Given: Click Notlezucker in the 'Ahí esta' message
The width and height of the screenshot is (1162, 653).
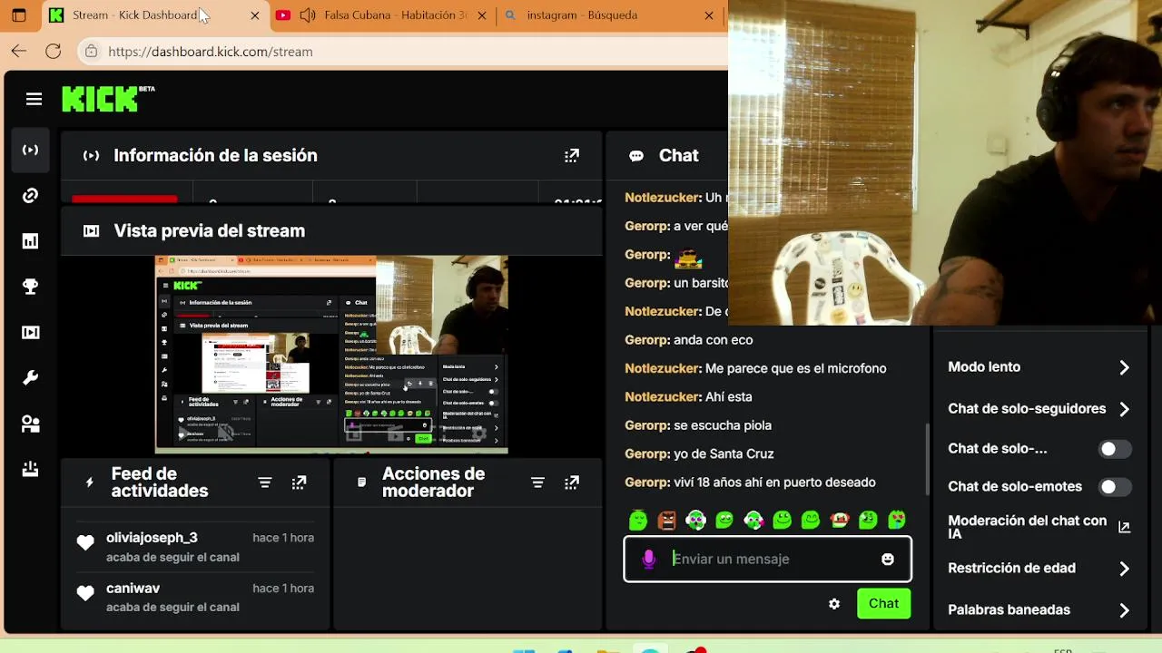Looking at the screenshot, I should click(663, 397).
